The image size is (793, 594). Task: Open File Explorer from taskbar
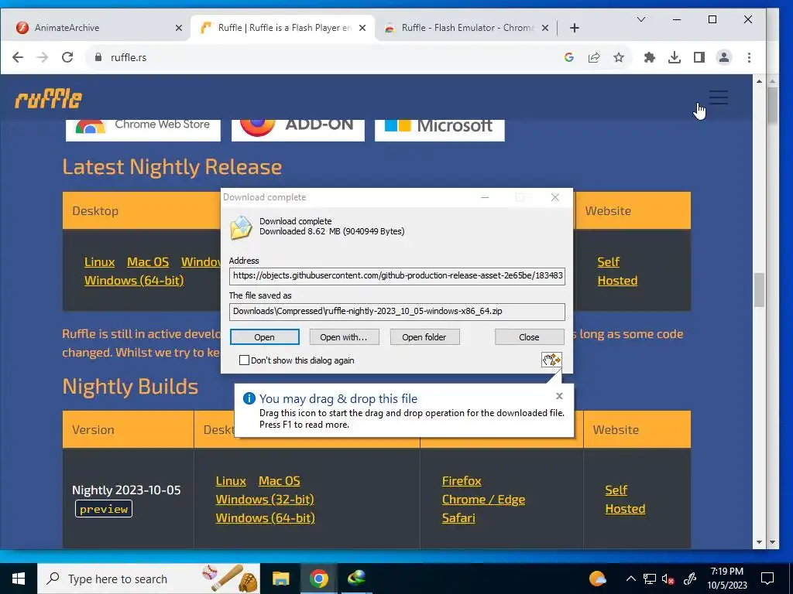[x=280, y=579]
